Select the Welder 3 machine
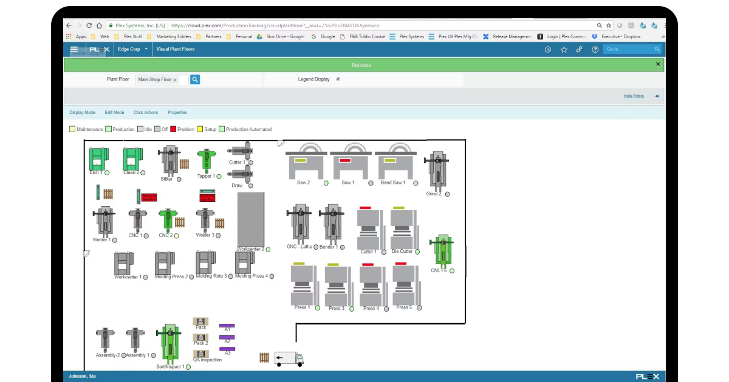The width and height of the screenshot is (729, 382). point(205,220)
